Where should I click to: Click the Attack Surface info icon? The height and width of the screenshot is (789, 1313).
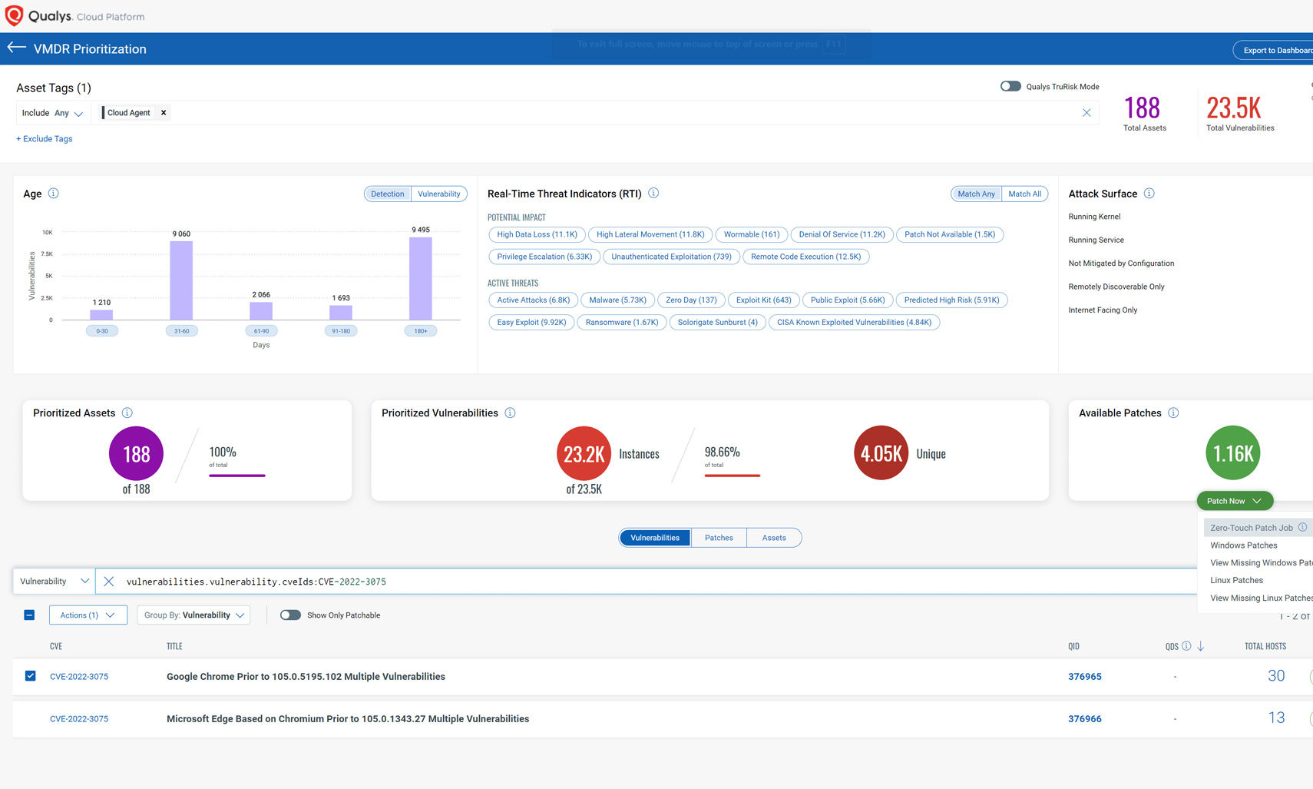1149,194
